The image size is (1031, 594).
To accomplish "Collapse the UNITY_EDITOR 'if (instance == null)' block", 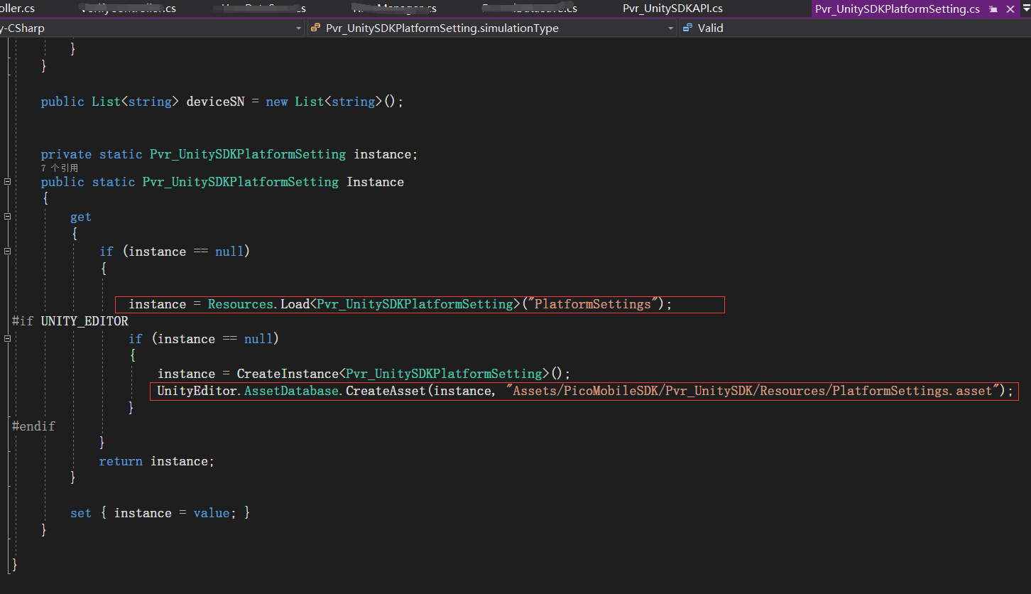I will (8, 339).
